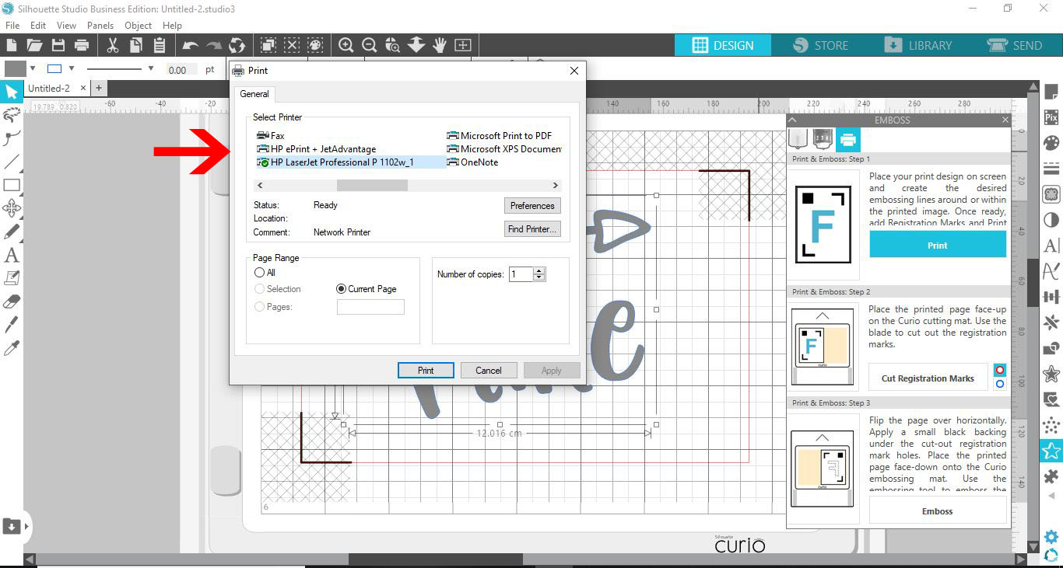Click the New document icon
1063x568 pixels.
click(12, 45)
